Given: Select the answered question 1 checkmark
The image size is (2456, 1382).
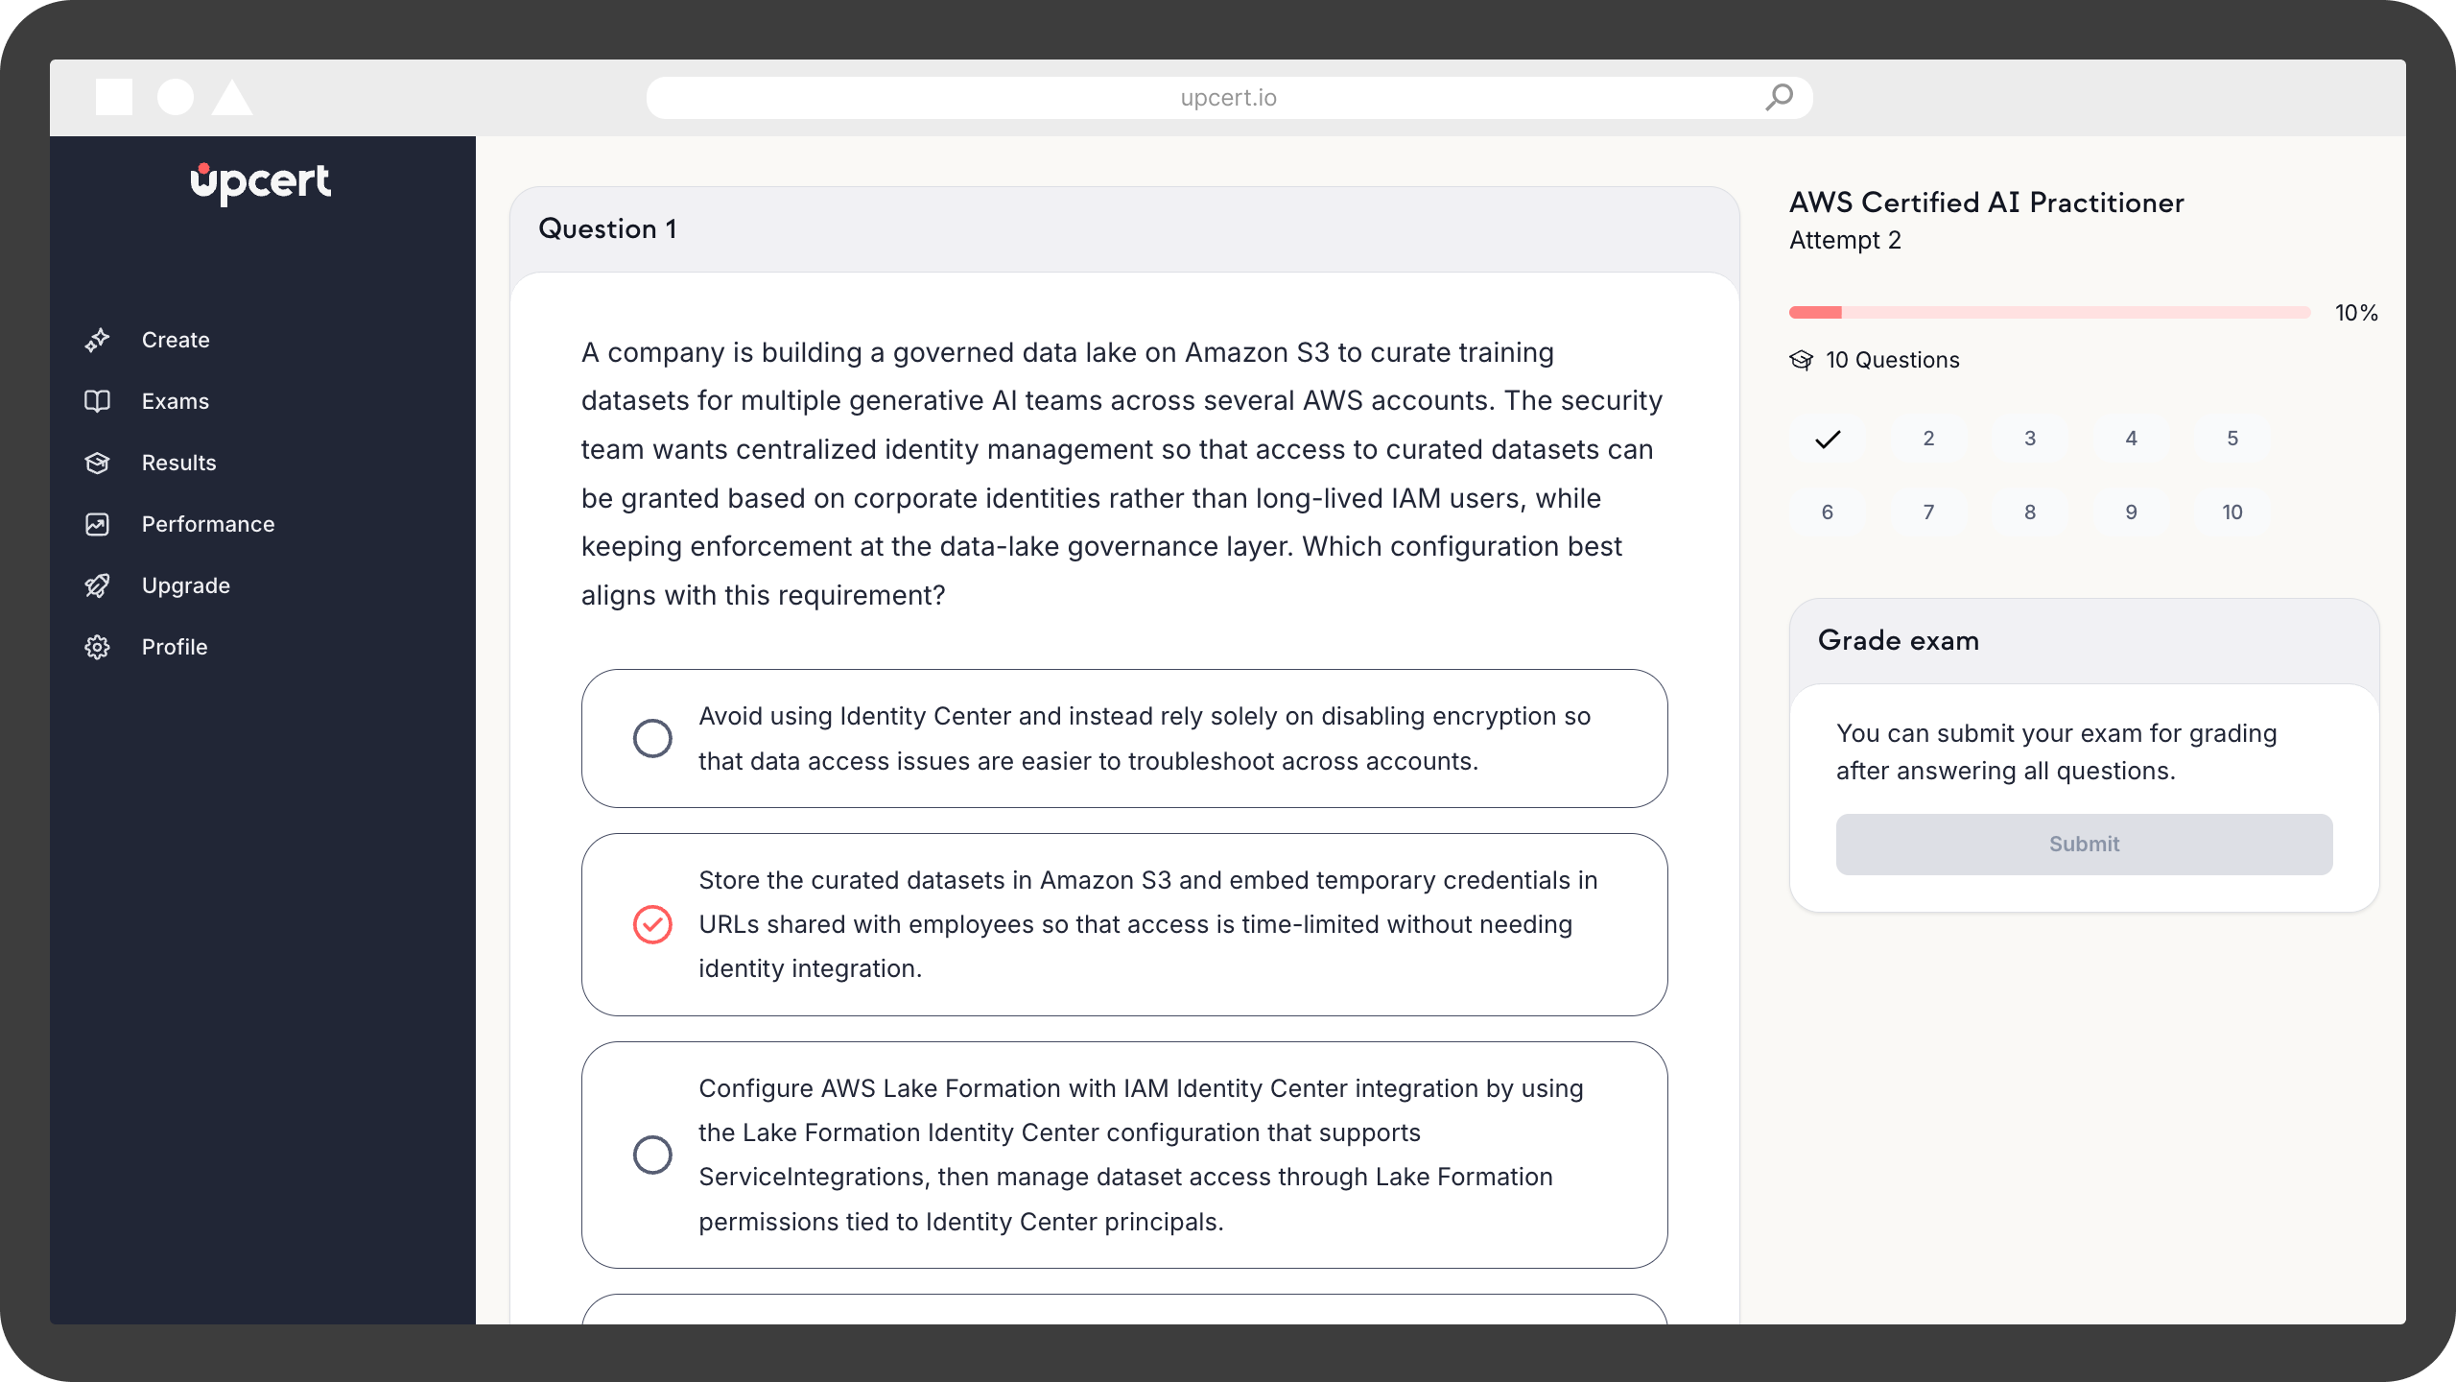Looking at the screenshot, I should tap(1828, 439).
